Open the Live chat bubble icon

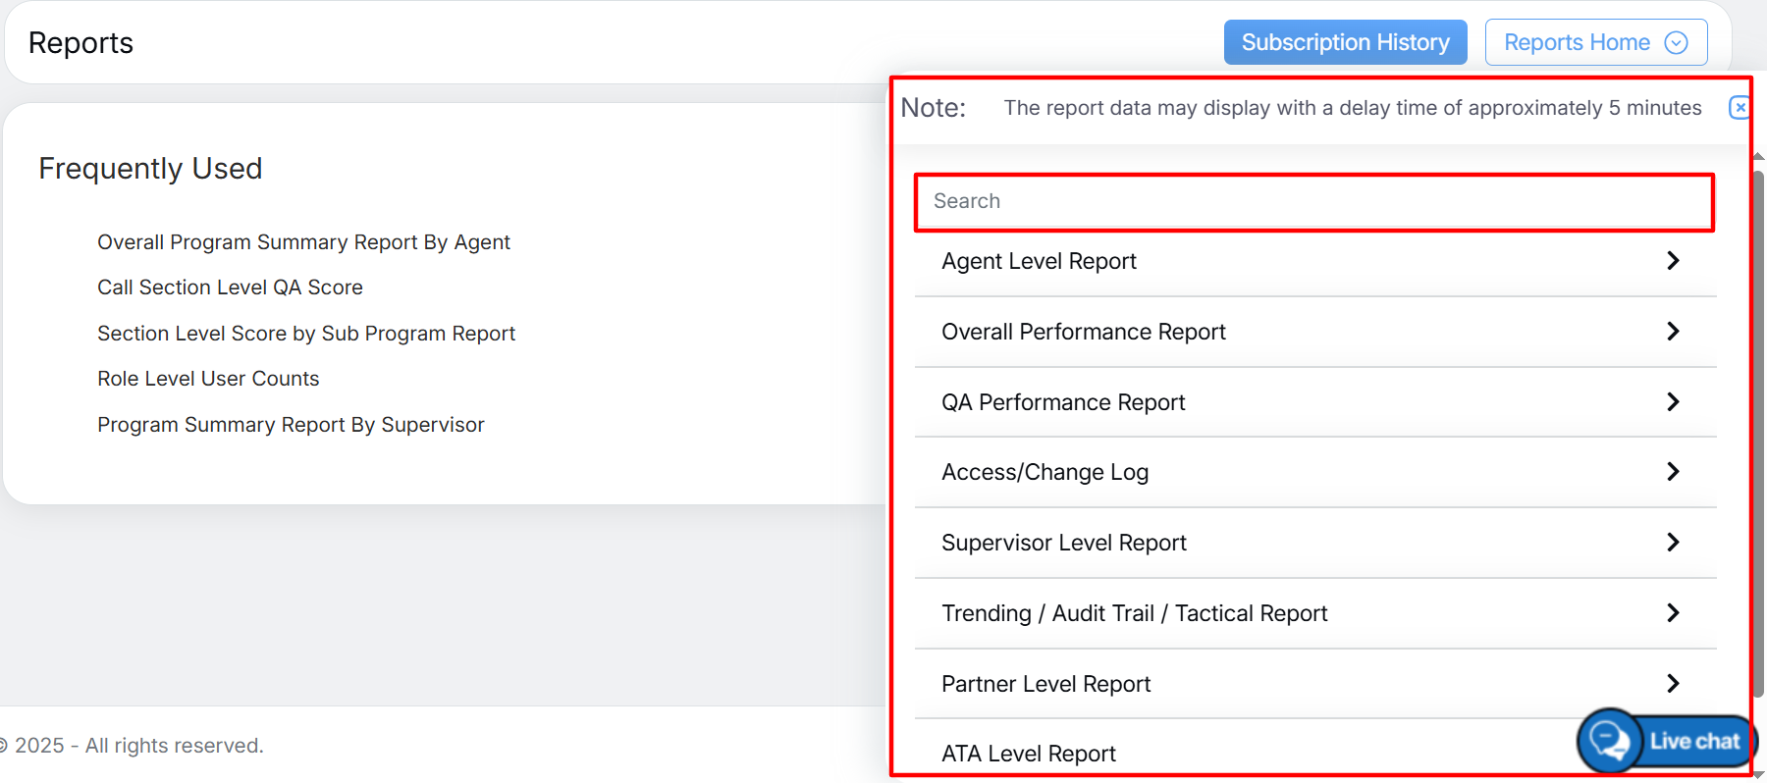coord(1610,740)
